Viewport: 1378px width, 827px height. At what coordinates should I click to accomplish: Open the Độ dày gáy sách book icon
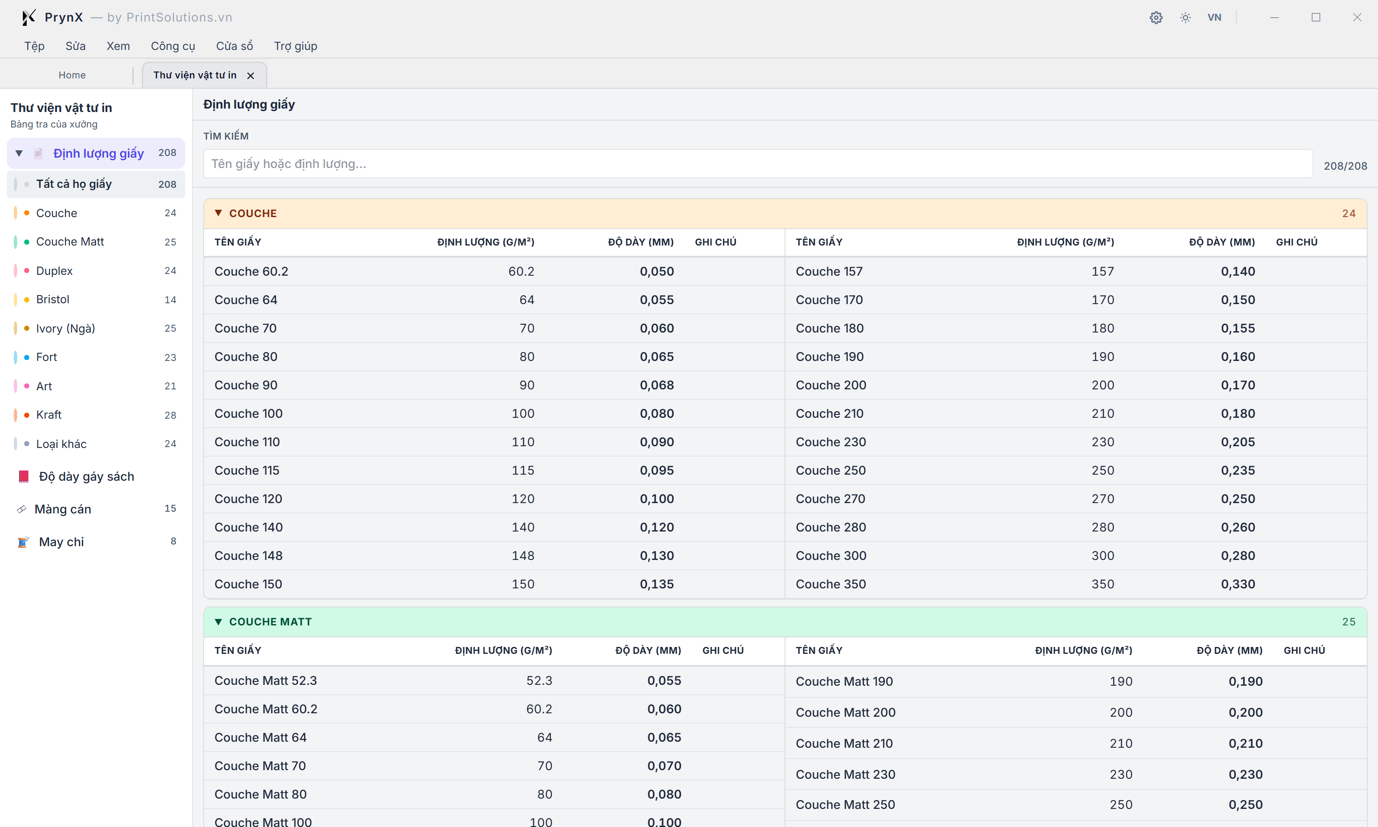click(x=23, y=476)
